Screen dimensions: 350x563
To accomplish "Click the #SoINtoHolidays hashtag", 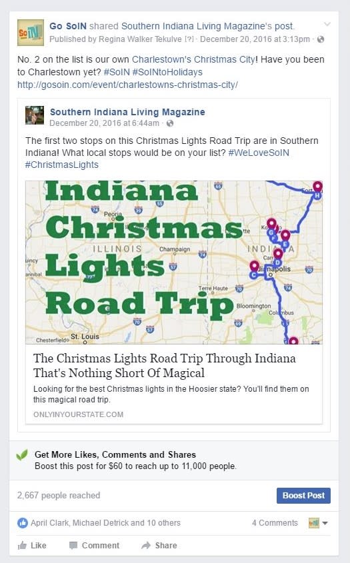I will [x=167, y=72].
